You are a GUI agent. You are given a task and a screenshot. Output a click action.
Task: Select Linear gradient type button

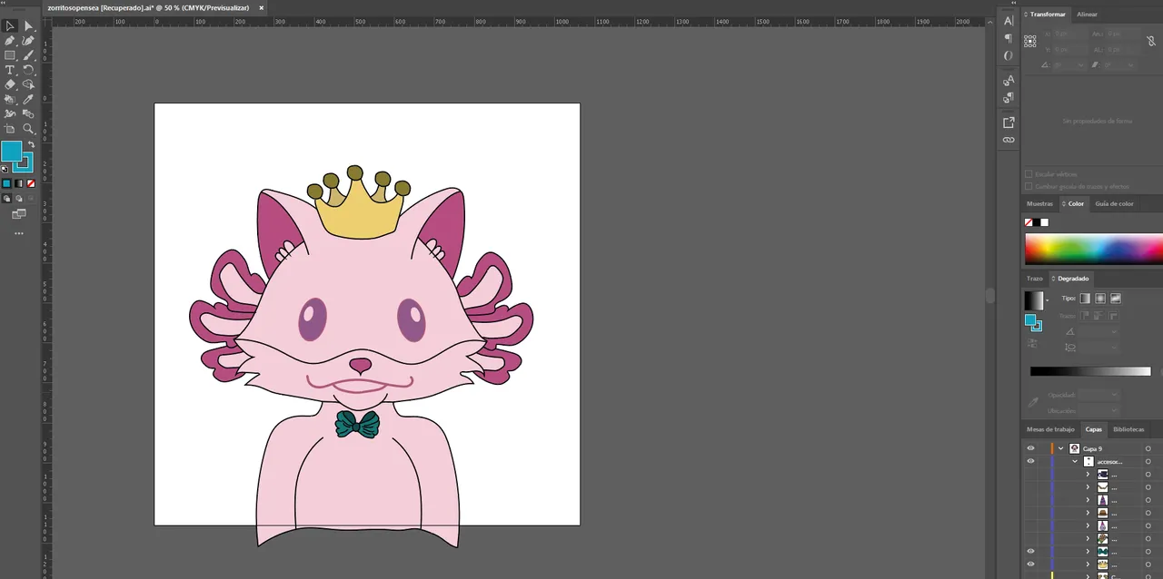coord(1085,298)
